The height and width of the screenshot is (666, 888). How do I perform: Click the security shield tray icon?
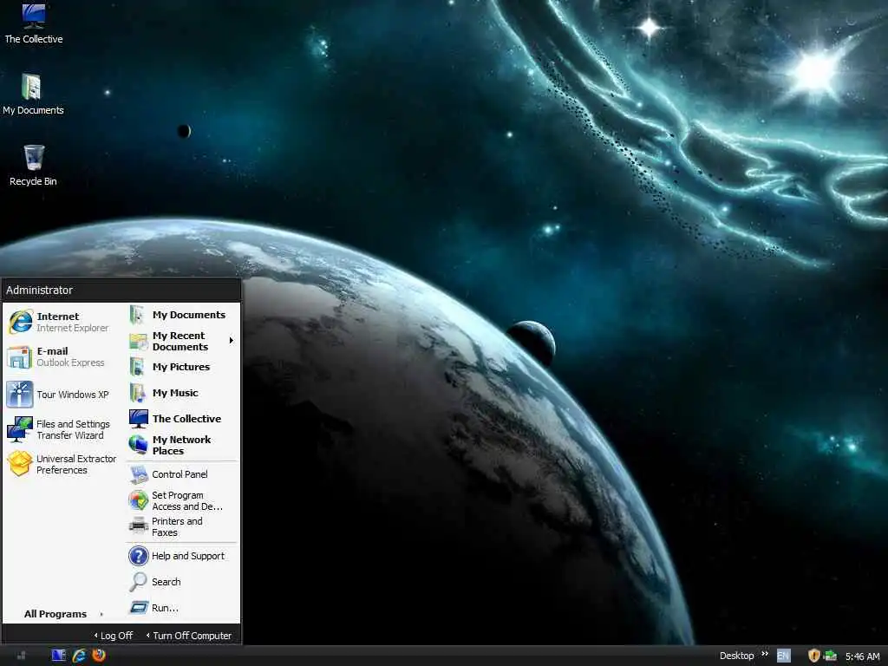click(813, 656)
